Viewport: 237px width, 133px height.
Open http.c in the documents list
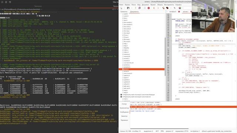pos(126,44)
